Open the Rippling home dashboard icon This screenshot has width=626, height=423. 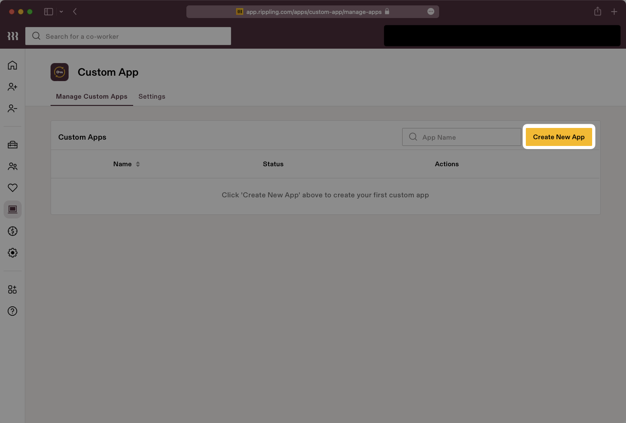tap(12, 65)
